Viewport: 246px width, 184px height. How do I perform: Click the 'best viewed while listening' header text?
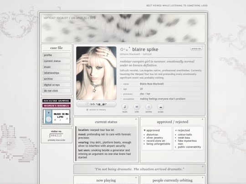point(177,5)
